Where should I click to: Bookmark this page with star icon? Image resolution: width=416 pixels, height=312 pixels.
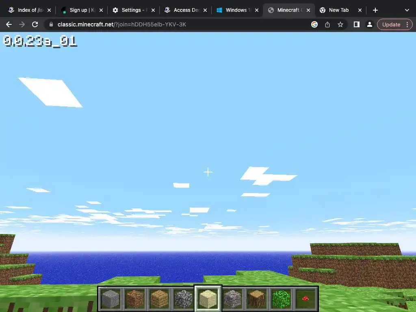point(340,24)
